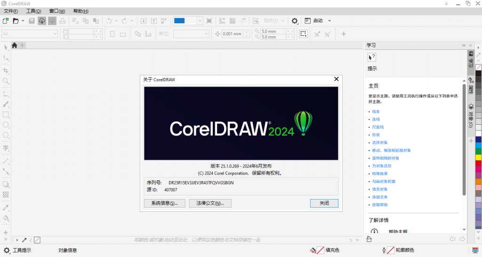The height and width of the screenshot is (257, 482).
Task: Set the page to portrait orientation
Action: click(x=112, y=34)
